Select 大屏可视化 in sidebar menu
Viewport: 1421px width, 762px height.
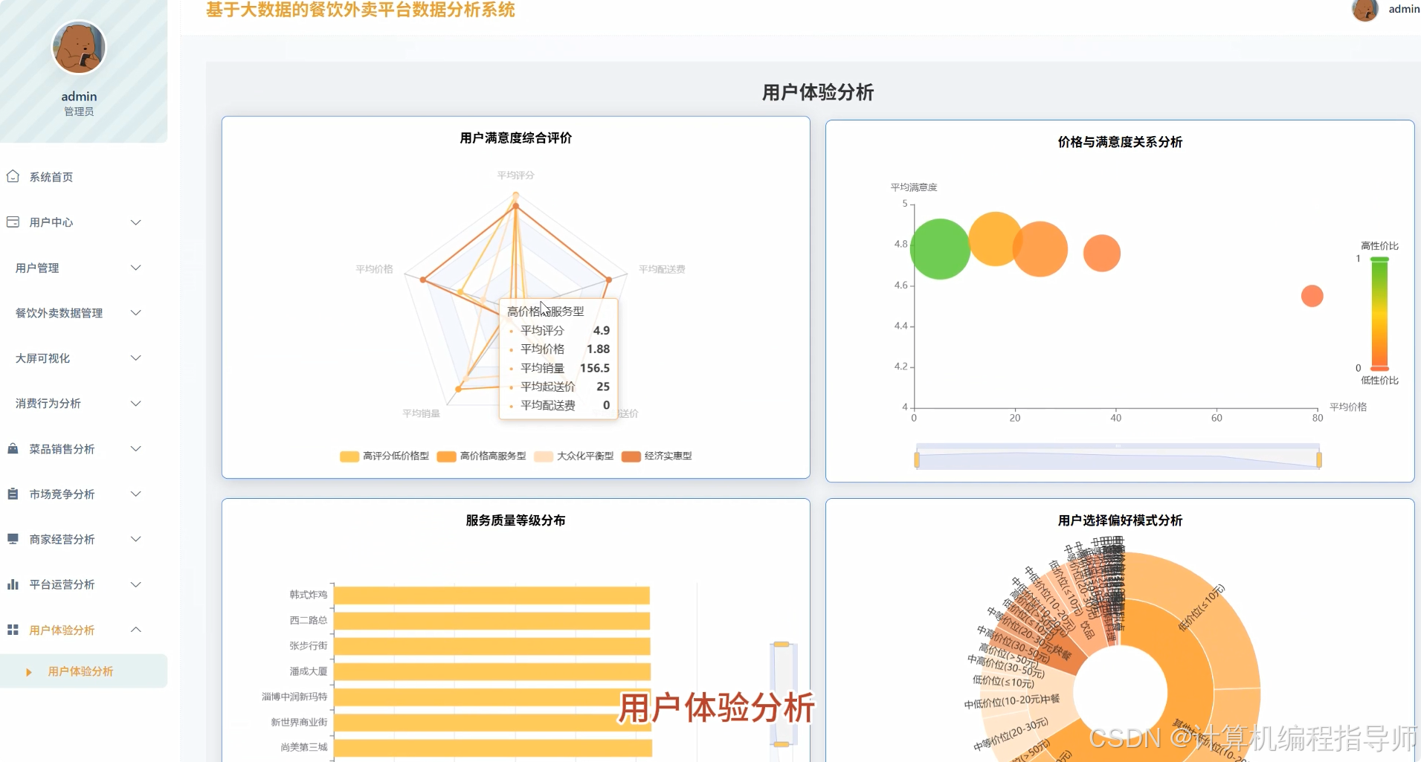pyautogui.click(x=74, y=358)
